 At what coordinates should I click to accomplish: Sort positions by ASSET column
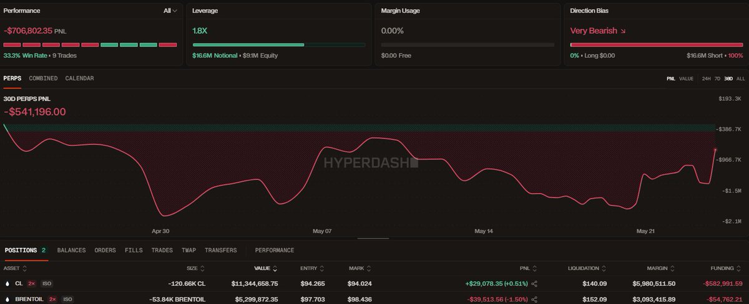14,268
